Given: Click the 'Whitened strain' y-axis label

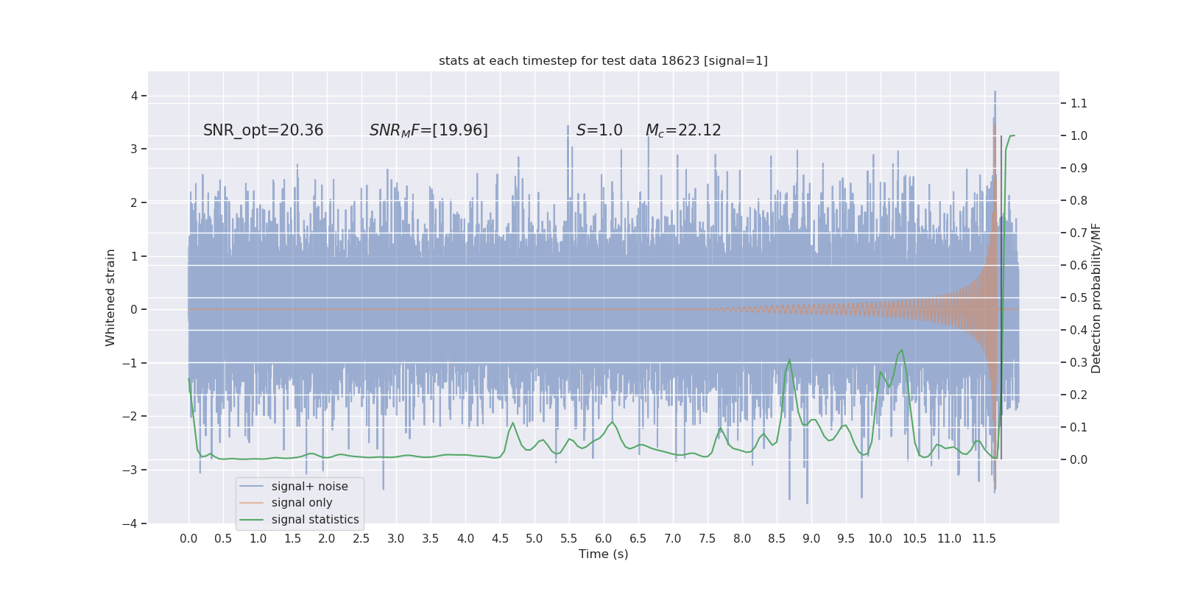Looking at the screenshot, I should pyautogui.click(x=110, y=297).
